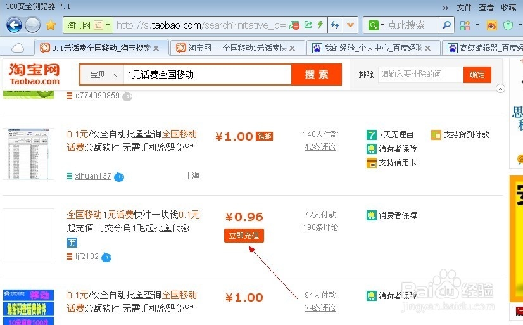Open ¥1.00 包邮 item title link
Viewport: 523px width, 325px height.
pyautogui.click(x=132, y=141)
